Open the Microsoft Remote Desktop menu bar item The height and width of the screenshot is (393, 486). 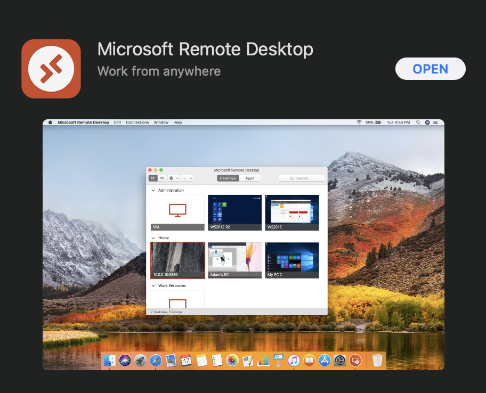click(83, 122)
